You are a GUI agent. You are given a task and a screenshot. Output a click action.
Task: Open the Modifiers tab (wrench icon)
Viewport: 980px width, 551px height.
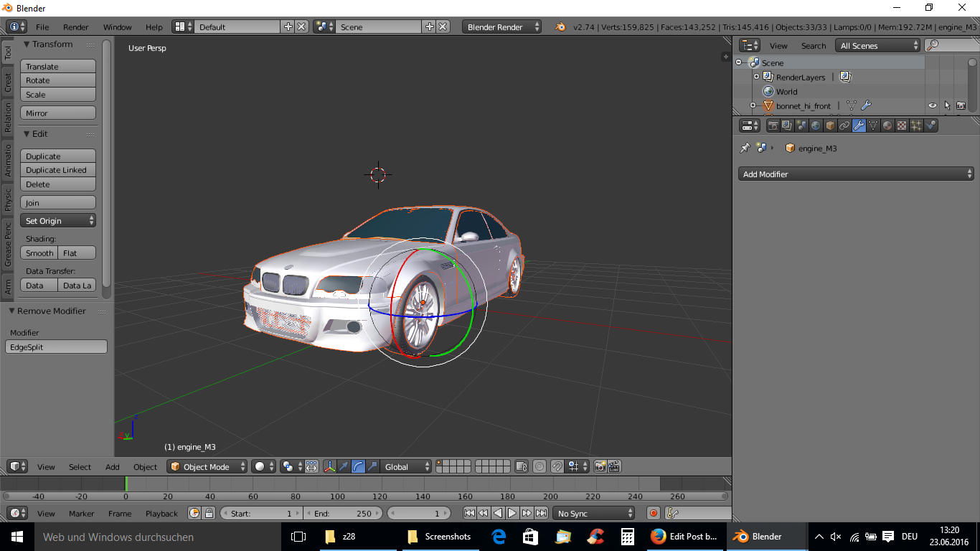859,126
